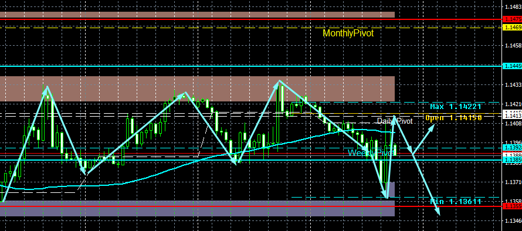Select the Open 1.14150 text

[454, 117]
